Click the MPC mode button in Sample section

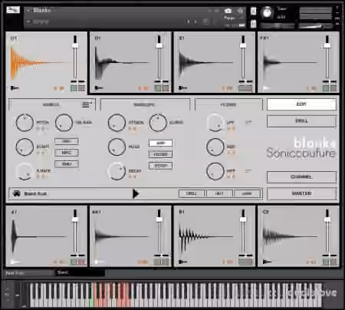(67, 153)
